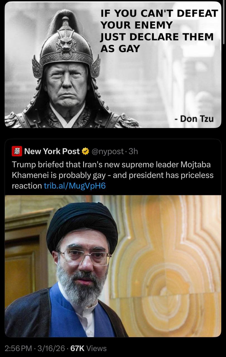Click the quoted post headline text about Trump briefed
Viewport: 226px width, 357px height.
(x=113, y=175)
